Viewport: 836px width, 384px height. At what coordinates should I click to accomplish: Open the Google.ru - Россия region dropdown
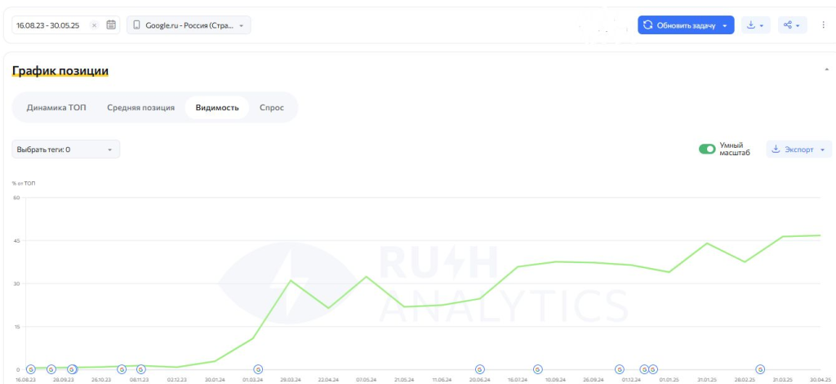click(x=189, y=25)
